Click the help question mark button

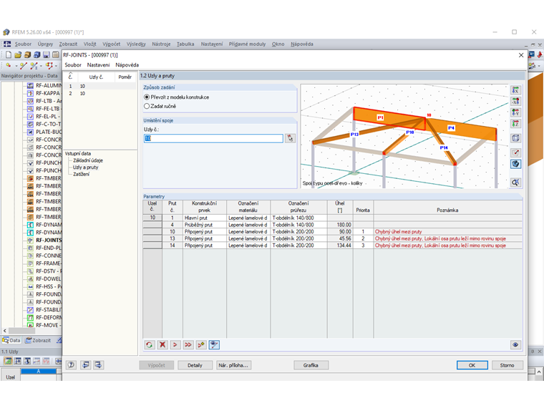(71, 365)
